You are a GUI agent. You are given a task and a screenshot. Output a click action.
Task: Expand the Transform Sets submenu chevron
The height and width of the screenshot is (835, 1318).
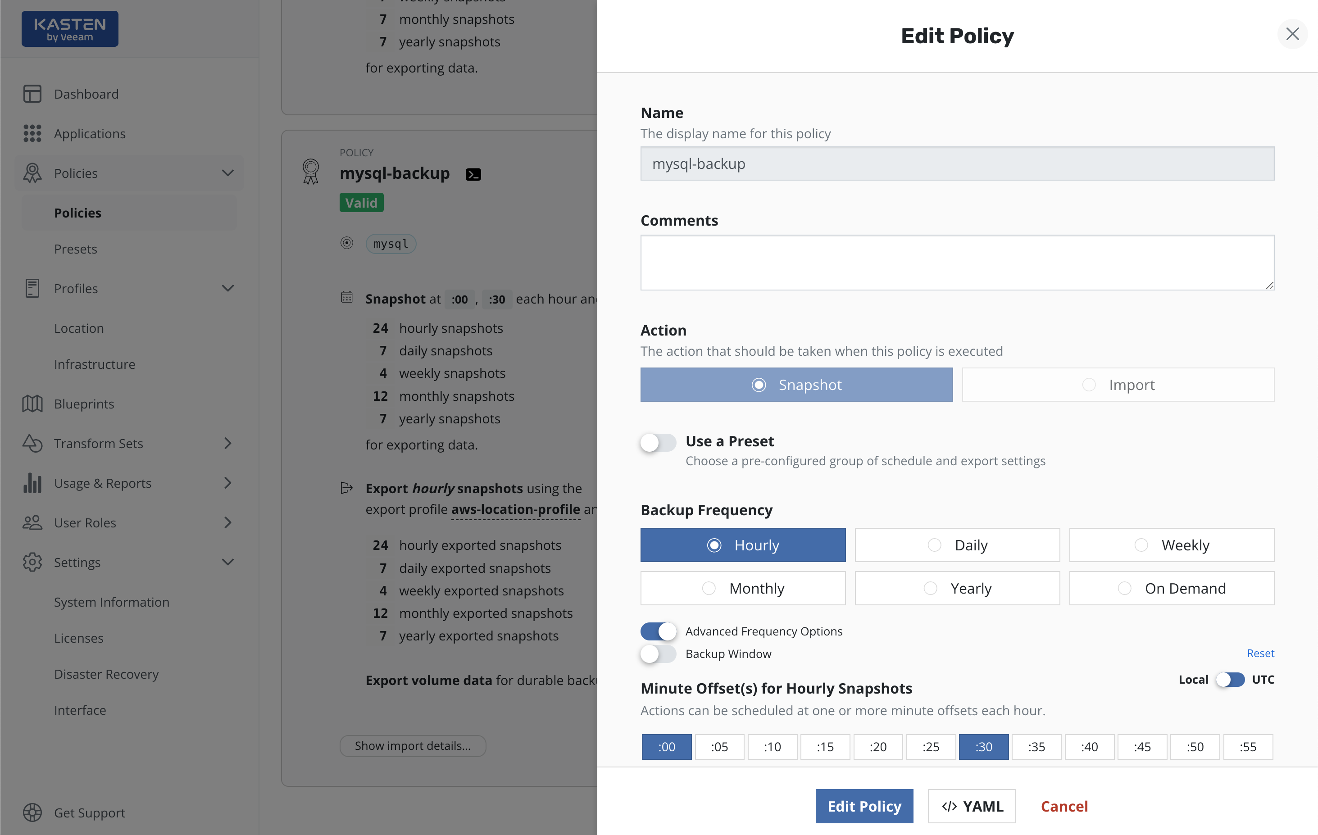point(227,443)
